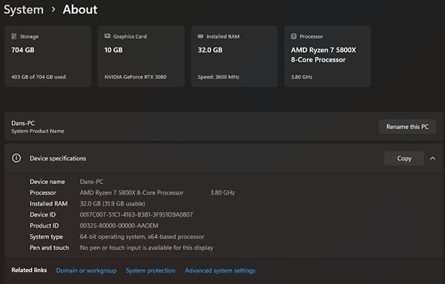Viewport: 445px width, 284px height.
Task: Click the Graphics Card icon
Action: point(108,36)
